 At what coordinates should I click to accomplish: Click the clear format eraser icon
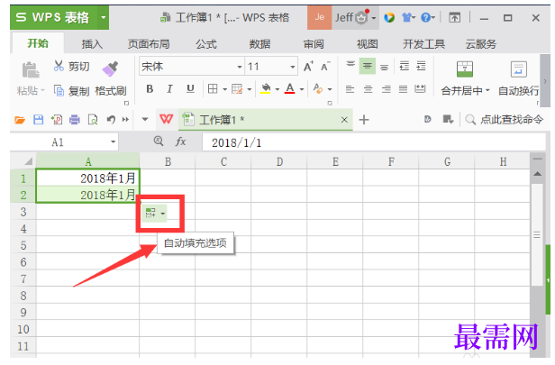point(318,89)
